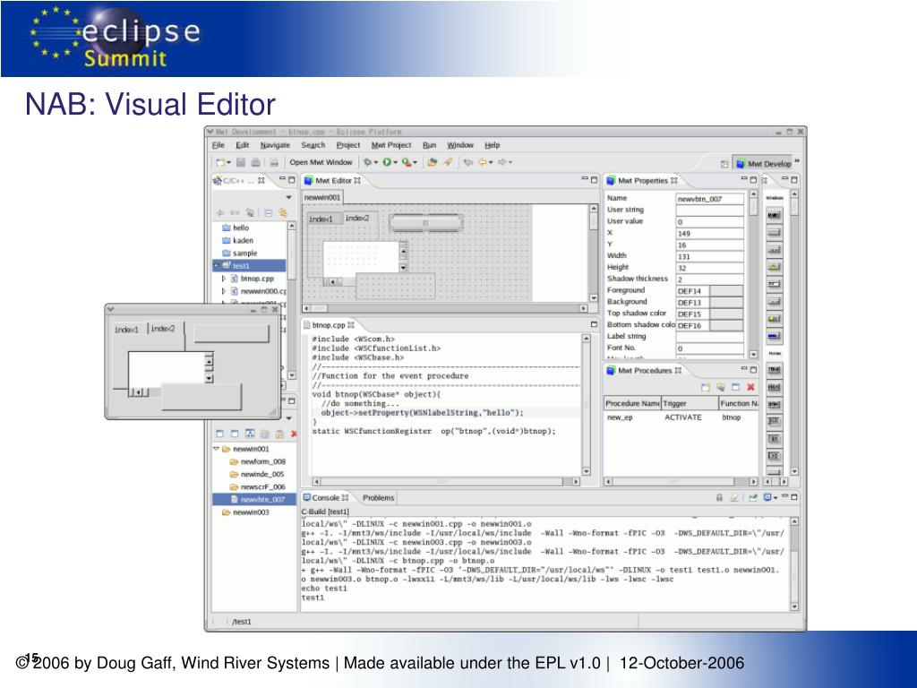This screenshot has height=688, width=917.
Task: Select the new_ep procedure row
Action: [681, 417]
